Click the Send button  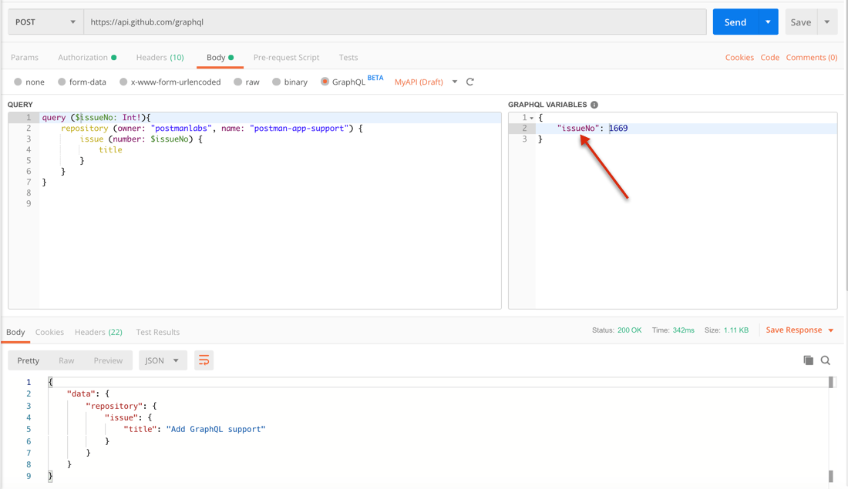tap(734, 22)
